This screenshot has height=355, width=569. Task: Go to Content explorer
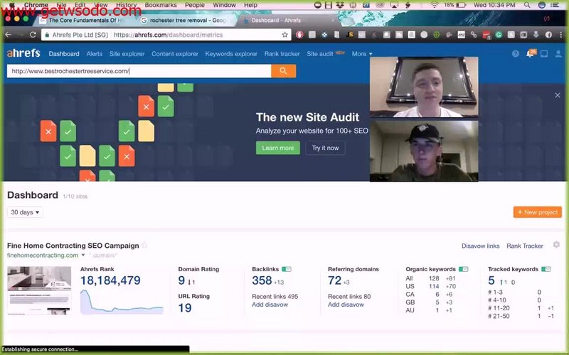(x=175, y=54)
